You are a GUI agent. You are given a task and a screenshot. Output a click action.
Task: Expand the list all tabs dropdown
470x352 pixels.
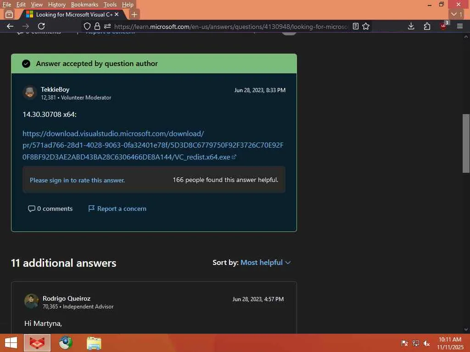[457, 14]
